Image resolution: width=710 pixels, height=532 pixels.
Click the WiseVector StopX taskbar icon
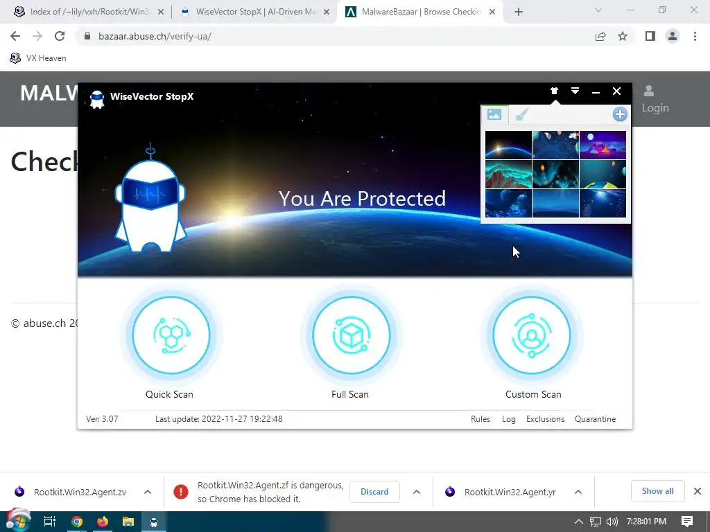click(154, 522)
